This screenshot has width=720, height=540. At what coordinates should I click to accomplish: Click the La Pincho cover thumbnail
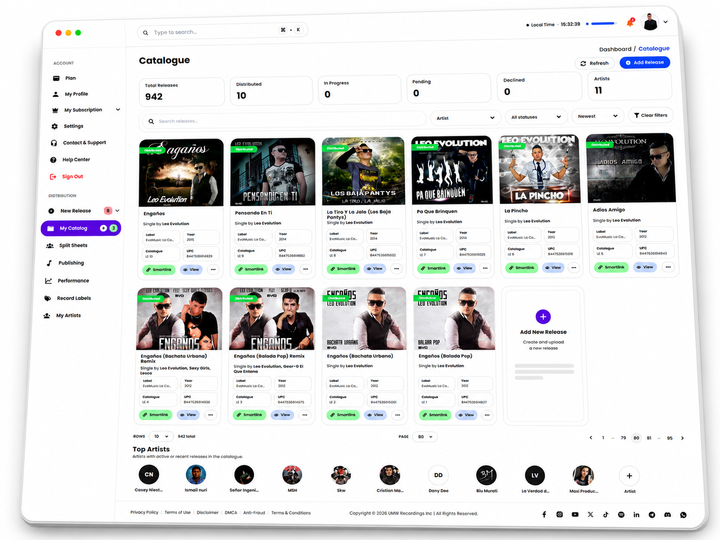(539, 170)
